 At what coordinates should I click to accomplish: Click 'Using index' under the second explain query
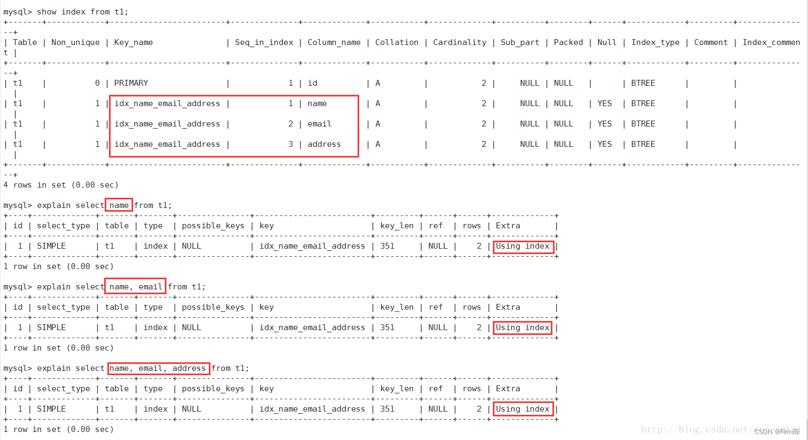coord(522,327)
